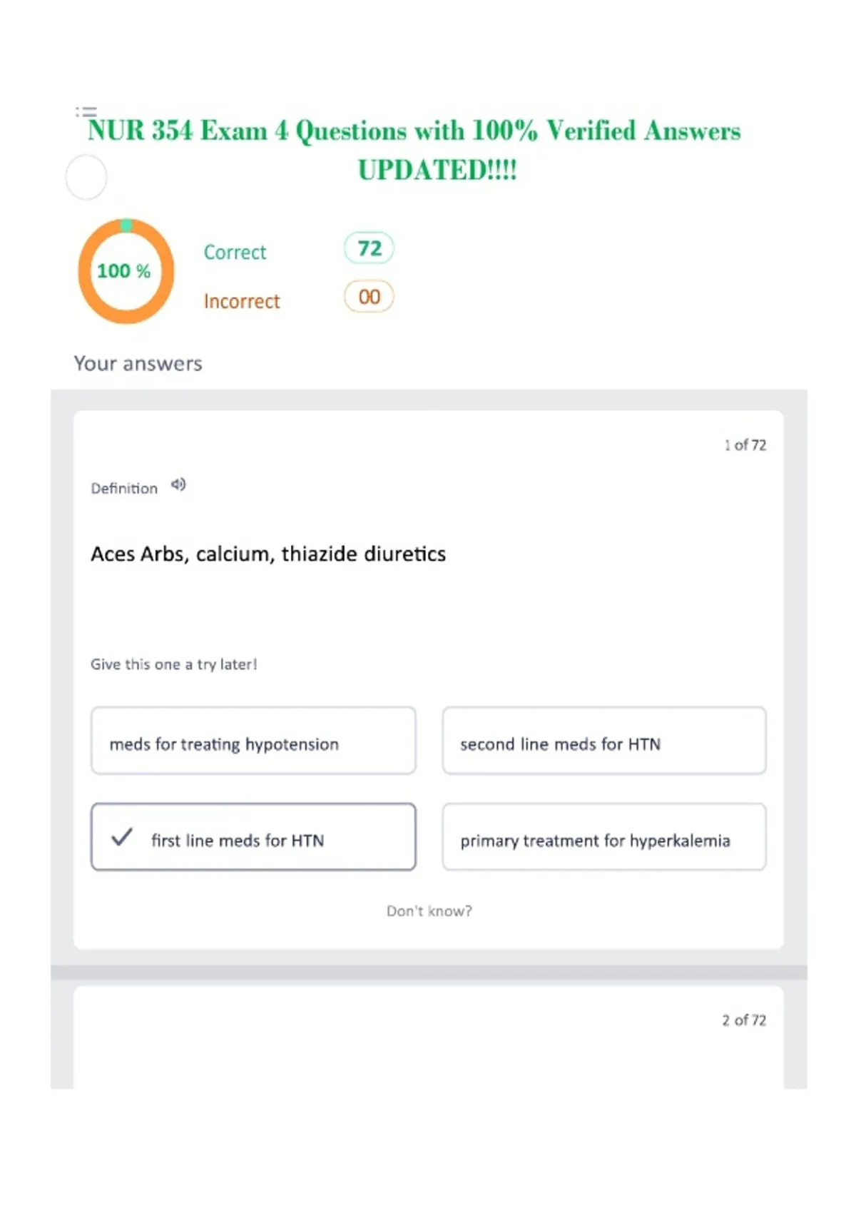Image resolution: width=856 pixels, height=1213 pixels.
Task: Open the list menu icon above title
Action: 86,112
